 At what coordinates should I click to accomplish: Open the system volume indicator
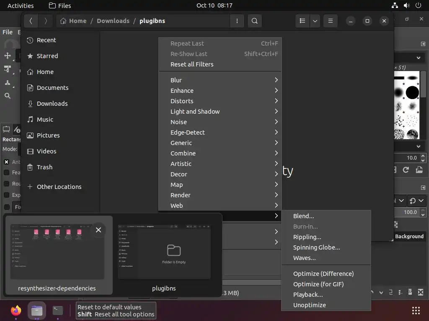(406, 5)
